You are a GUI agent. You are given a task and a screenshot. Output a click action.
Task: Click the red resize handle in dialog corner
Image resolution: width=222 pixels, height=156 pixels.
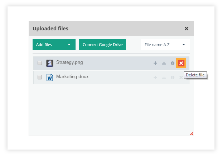coord(192,134)
